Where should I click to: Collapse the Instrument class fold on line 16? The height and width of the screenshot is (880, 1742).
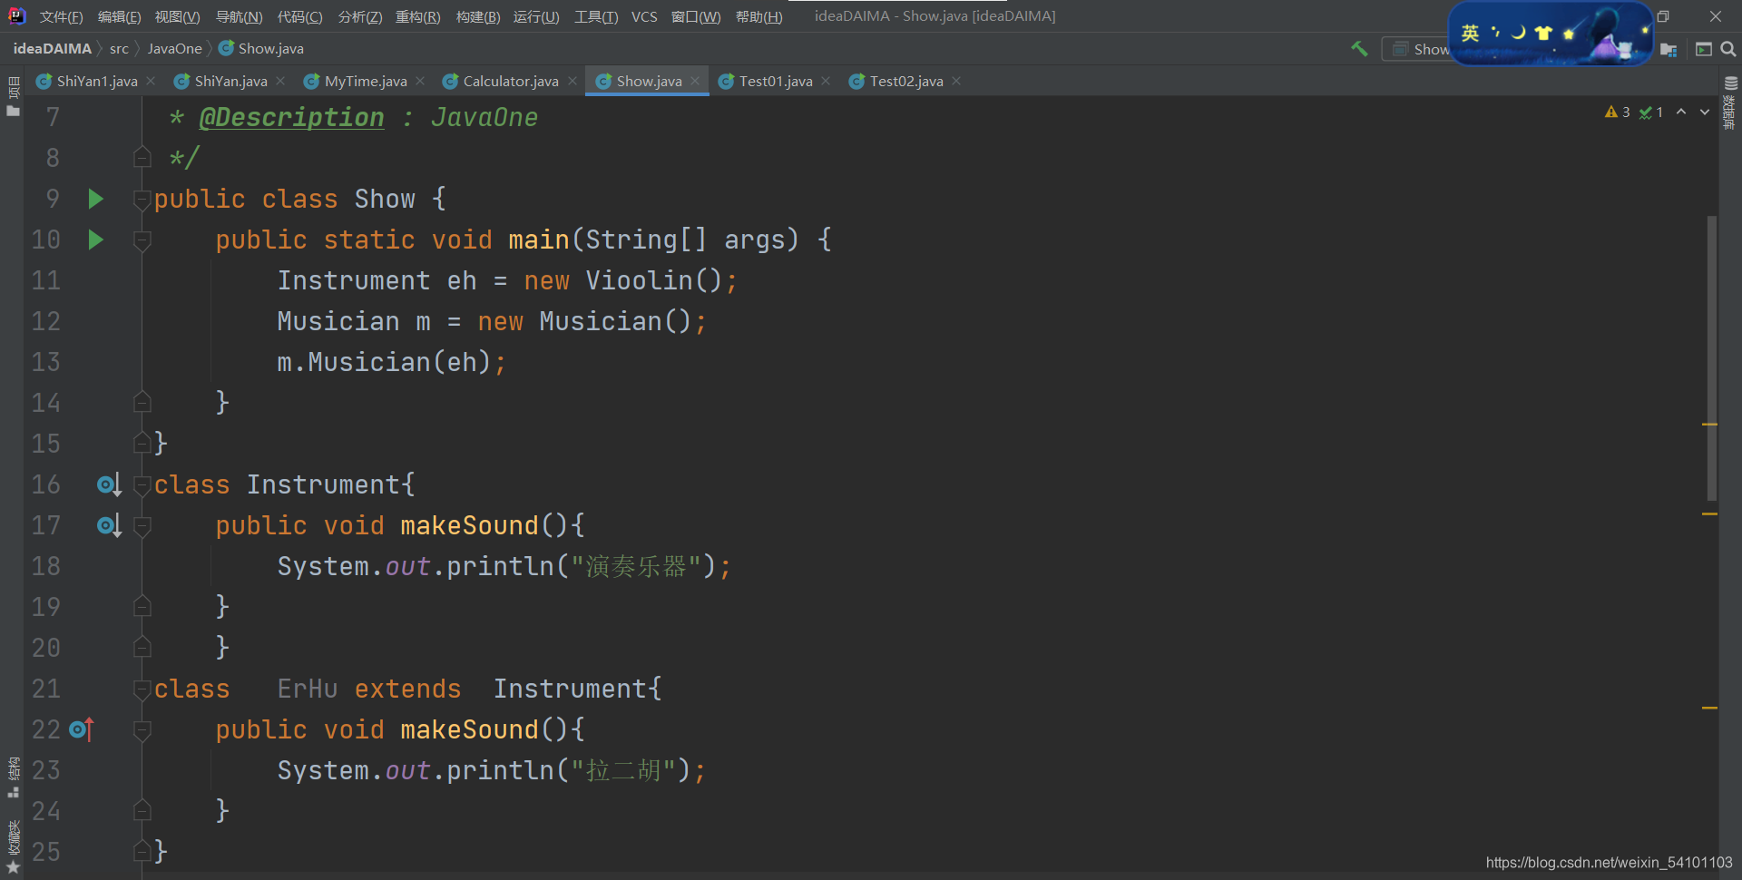pos(142,485)
